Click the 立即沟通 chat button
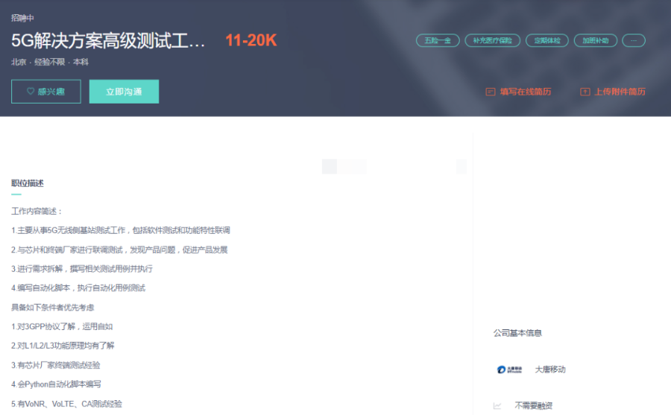 (x=124, y=92)
